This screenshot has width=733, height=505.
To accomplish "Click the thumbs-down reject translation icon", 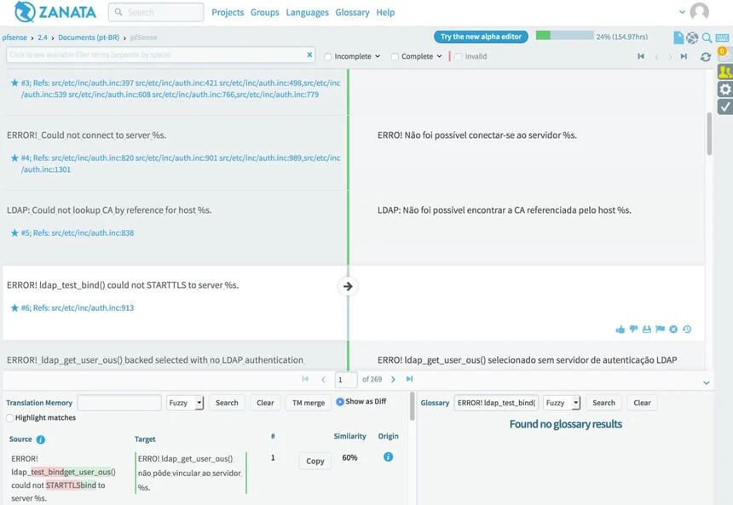I will 633,330.
